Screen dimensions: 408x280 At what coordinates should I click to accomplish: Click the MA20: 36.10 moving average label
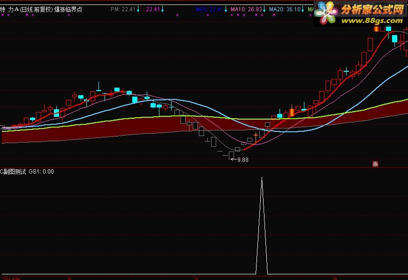[285, 9]
